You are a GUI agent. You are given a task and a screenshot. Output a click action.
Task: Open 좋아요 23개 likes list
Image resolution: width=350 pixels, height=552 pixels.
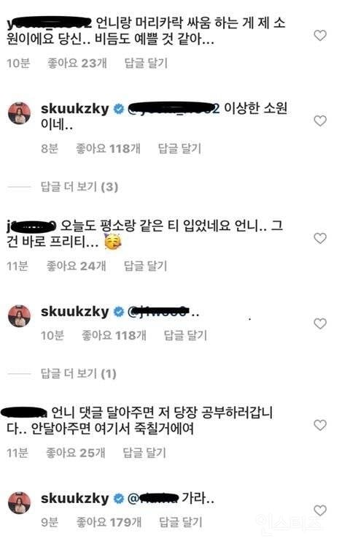coord(77,64)
